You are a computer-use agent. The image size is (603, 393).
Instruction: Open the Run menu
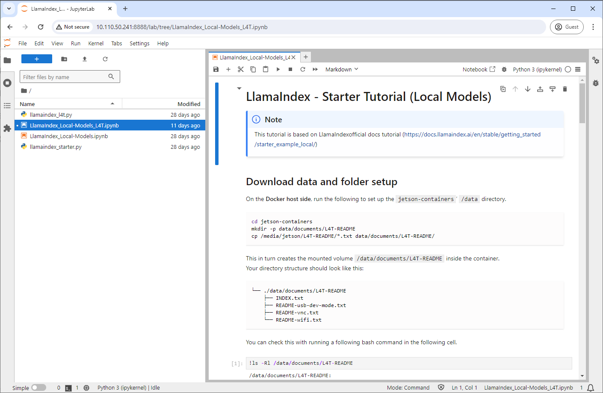point(76,43)
